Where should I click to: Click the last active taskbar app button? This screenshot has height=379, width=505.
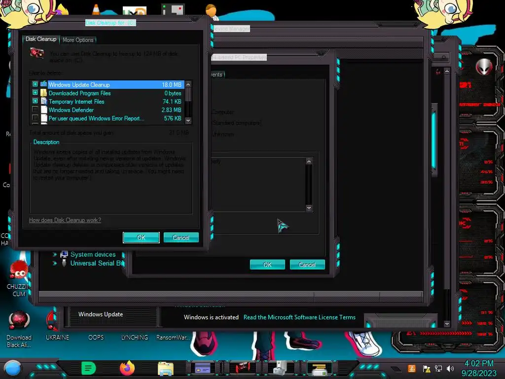(319, 368)
